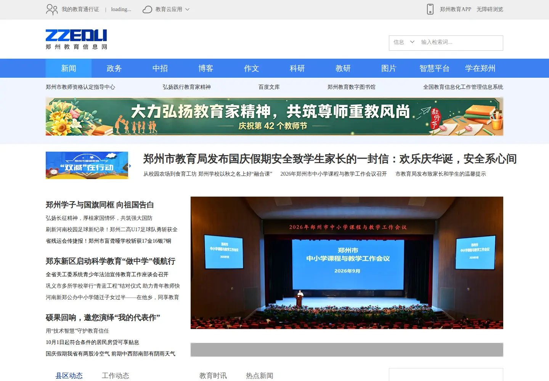Open the 博客 navigation tab

click(206, 68)
